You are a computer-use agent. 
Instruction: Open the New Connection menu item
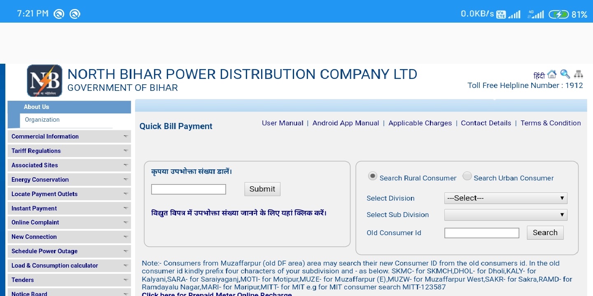tap(69, 237)
